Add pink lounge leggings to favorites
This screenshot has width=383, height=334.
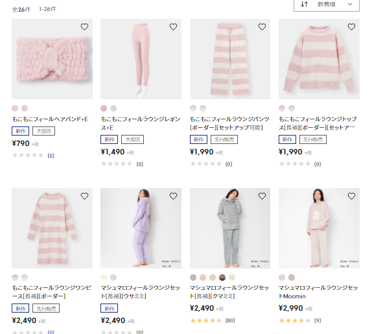[x=173, y=27]
